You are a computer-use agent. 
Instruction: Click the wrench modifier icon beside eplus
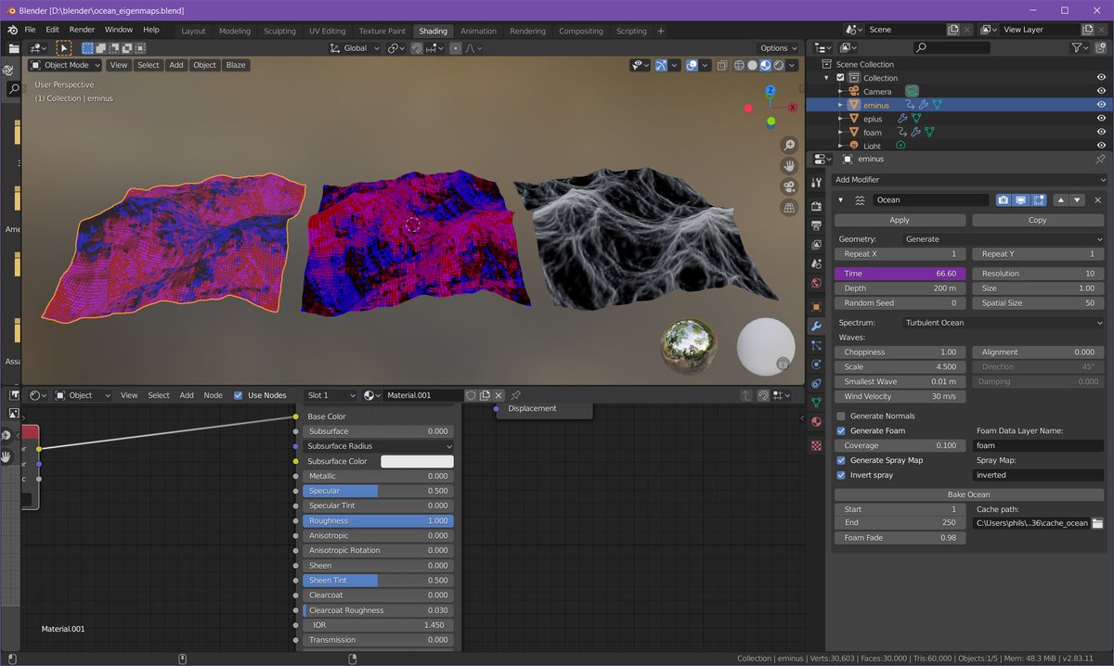pyautogui.click(x=904, y=119)
